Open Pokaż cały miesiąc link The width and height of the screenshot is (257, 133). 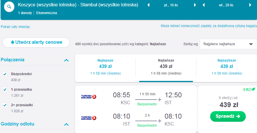pyautogui.click(x=16, y=27)
